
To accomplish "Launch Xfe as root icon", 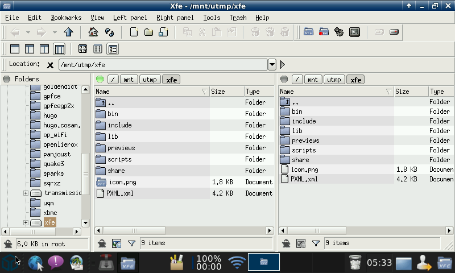I will [324, 32].
